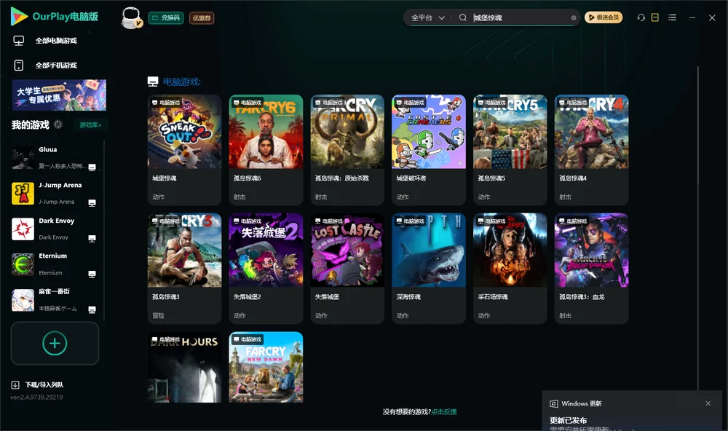Open the 城堡惊魂 Sneak Out card
This screenshot has width=728, height=431.
point(184,150)
